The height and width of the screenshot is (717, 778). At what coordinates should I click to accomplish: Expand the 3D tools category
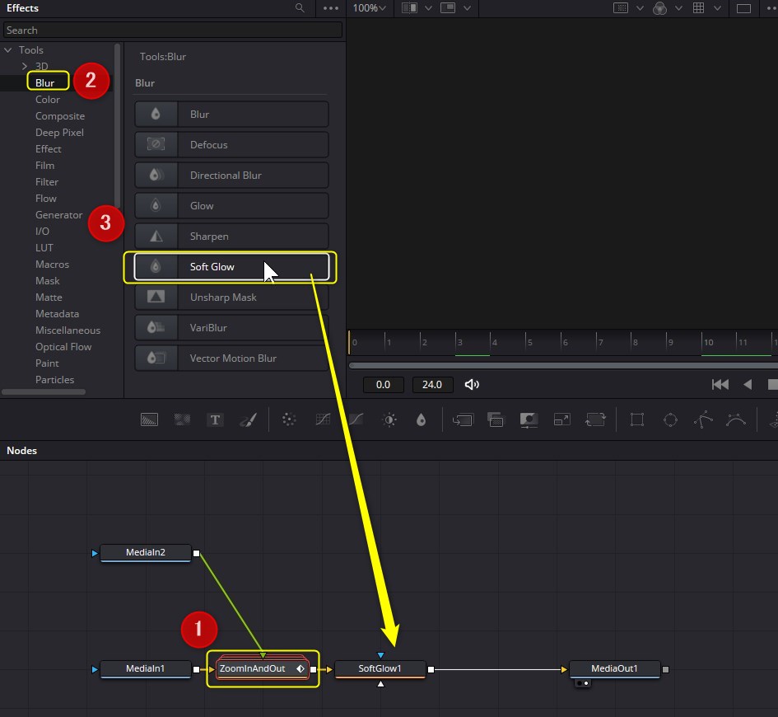coord(25,66)
